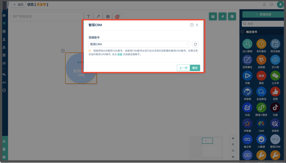The width and height of the screenshot is (286, 163).
Task: Open notifications bell icon
Action: [x=264, y=5]
